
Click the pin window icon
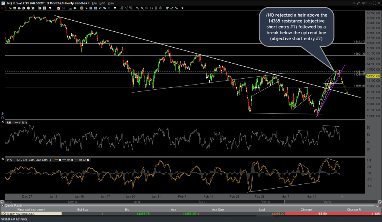coord(363,3)
